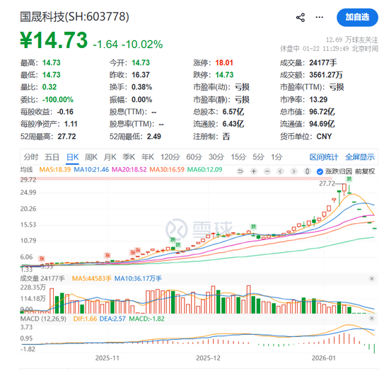Click the MA30:16.59 moving average label
The height and width of the screenshot is (371, 389).
pyautogui.click(x=167, y=170)
